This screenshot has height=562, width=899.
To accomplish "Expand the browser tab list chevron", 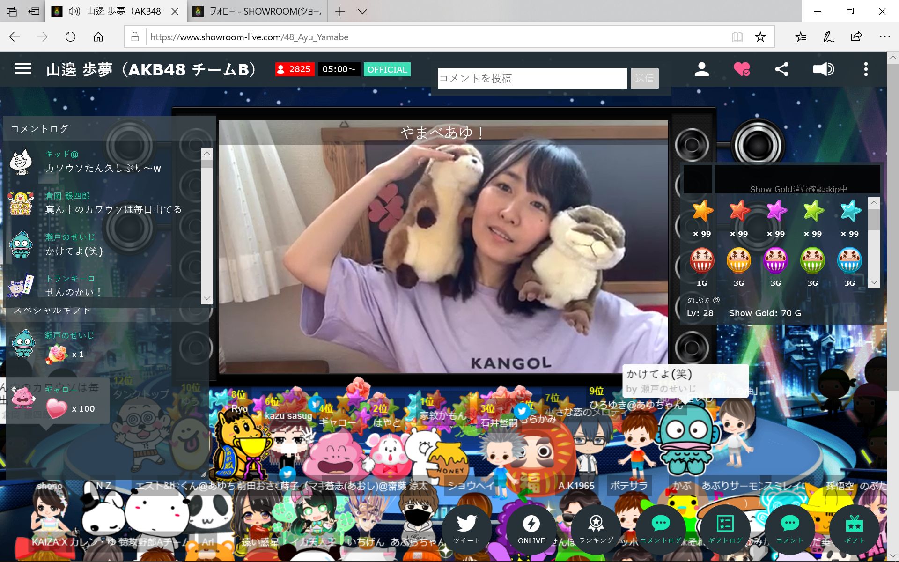I will coord(362,12).
